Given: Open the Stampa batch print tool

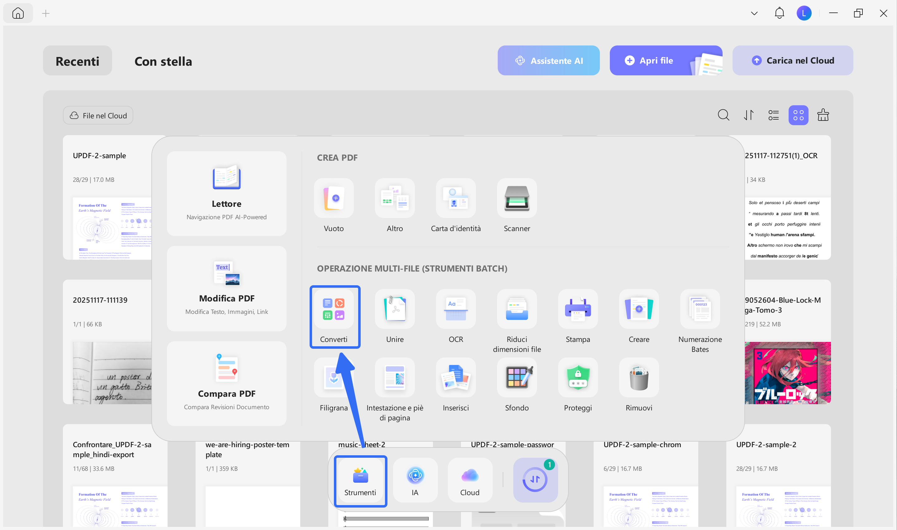Looking at the screenshot, I should click(x=578, y=316).
